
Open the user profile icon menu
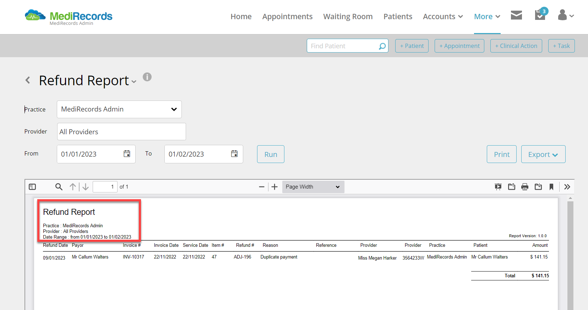(566, 15)
